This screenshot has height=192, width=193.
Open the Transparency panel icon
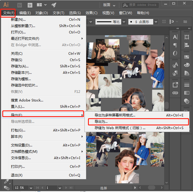click(x=187, y=101)
